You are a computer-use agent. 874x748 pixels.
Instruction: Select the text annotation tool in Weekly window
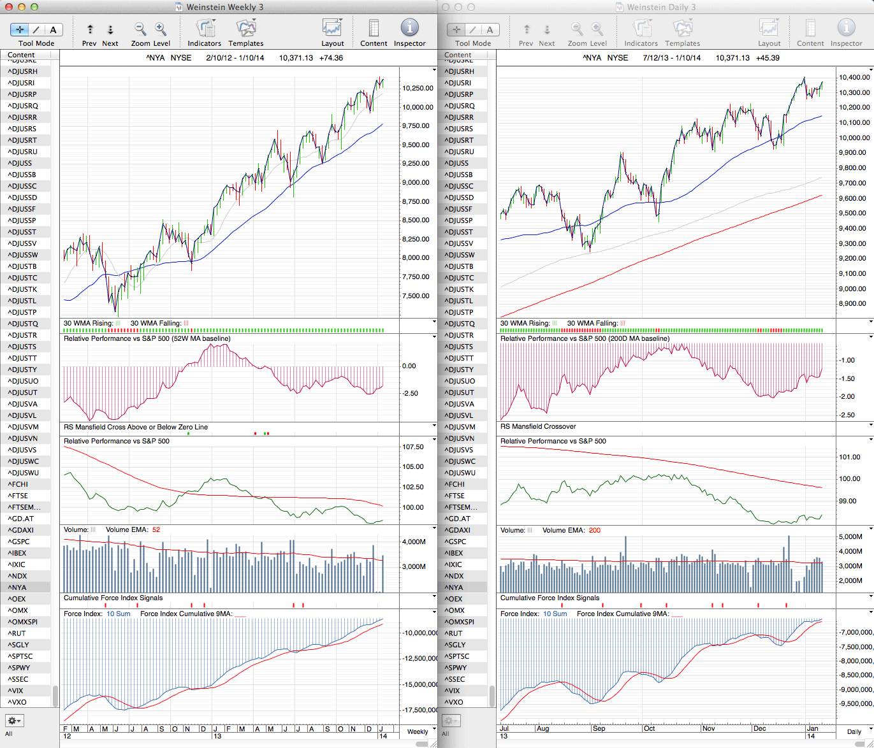(53, 29)
